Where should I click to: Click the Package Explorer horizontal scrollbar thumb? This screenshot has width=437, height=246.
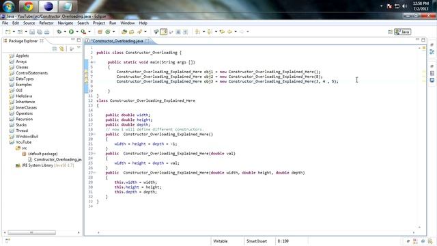(x=31, y=232)
